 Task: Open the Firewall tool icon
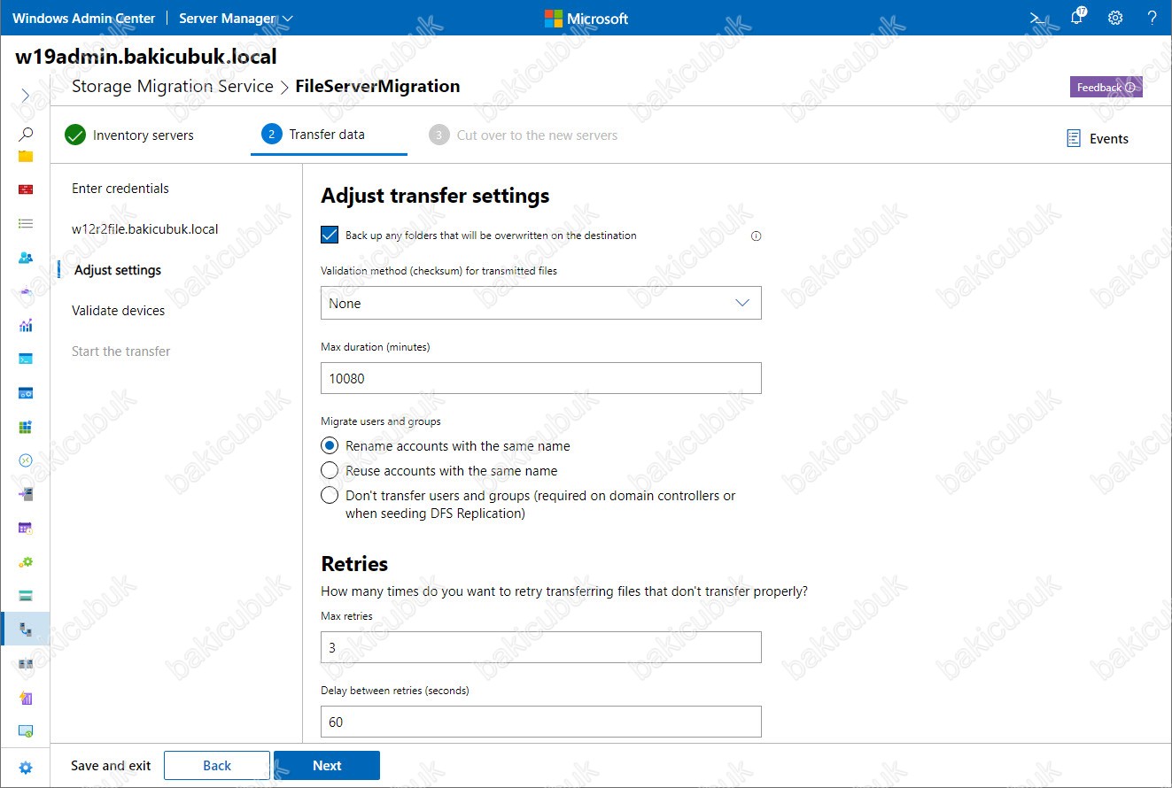point(26,189)
